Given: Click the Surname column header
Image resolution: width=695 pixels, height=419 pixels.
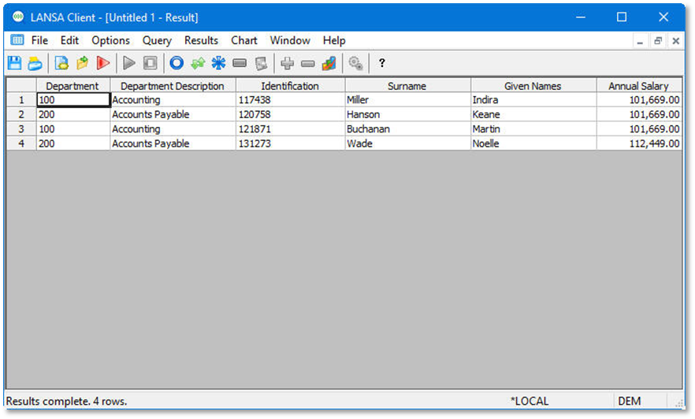Looking at the screenshot, I should click(407, 86).
